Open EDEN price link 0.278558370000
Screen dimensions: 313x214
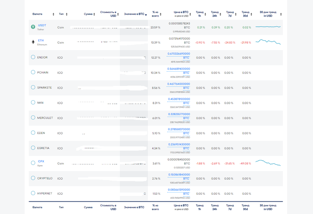[x=179, y=129]
